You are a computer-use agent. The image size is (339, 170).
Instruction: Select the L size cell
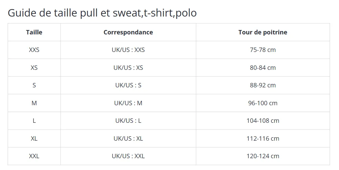[x=34, y=121]
